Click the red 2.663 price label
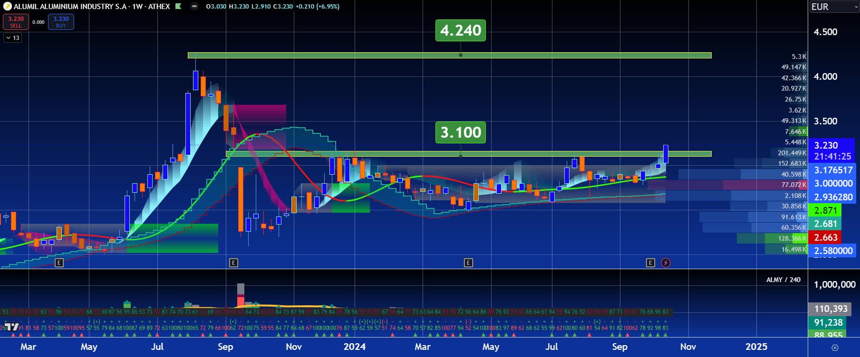 click(826, 237)
